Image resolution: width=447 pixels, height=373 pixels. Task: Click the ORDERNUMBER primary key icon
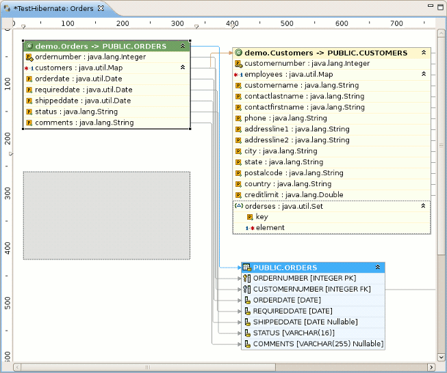point(246,279)
